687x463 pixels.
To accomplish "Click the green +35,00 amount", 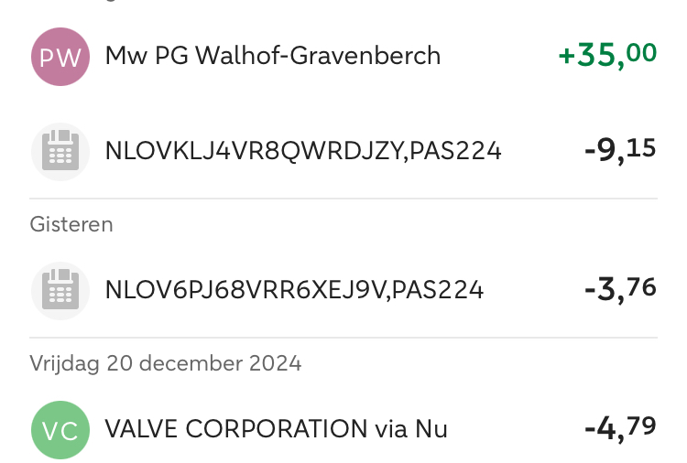I will (607, 55).
